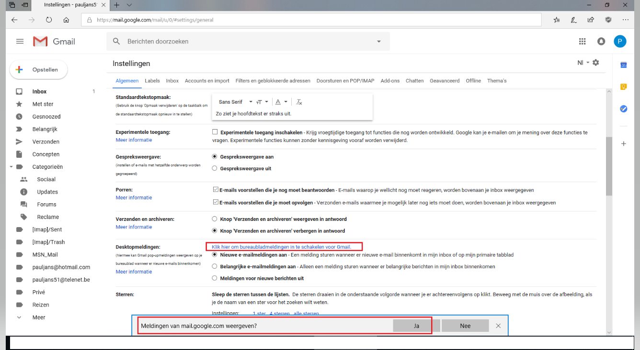Viewport: 640px width, 350px height.
Task: Open Google Keep side panel icon
Action: click(623, 87)
